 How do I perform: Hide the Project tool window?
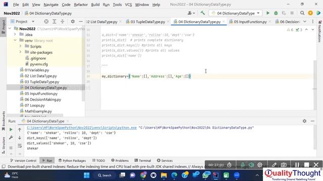click(x=81, y=22)
